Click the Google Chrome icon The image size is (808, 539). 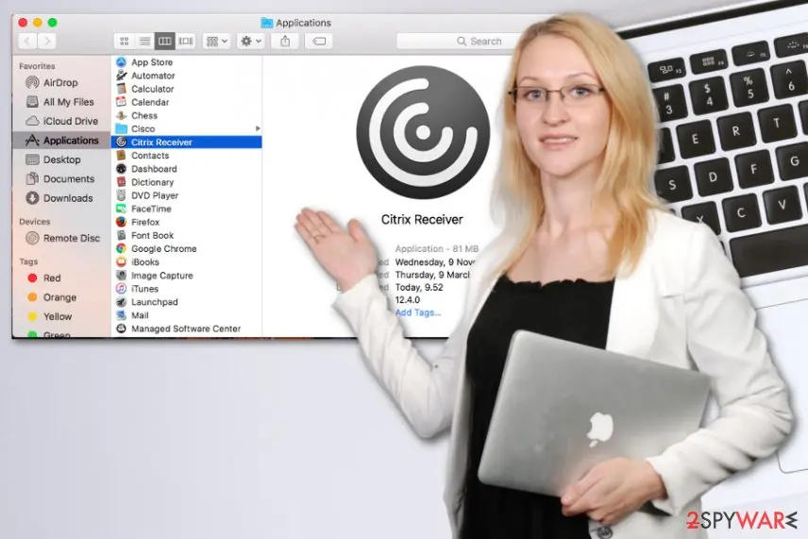pyautogui.click(x=121, y=249)
